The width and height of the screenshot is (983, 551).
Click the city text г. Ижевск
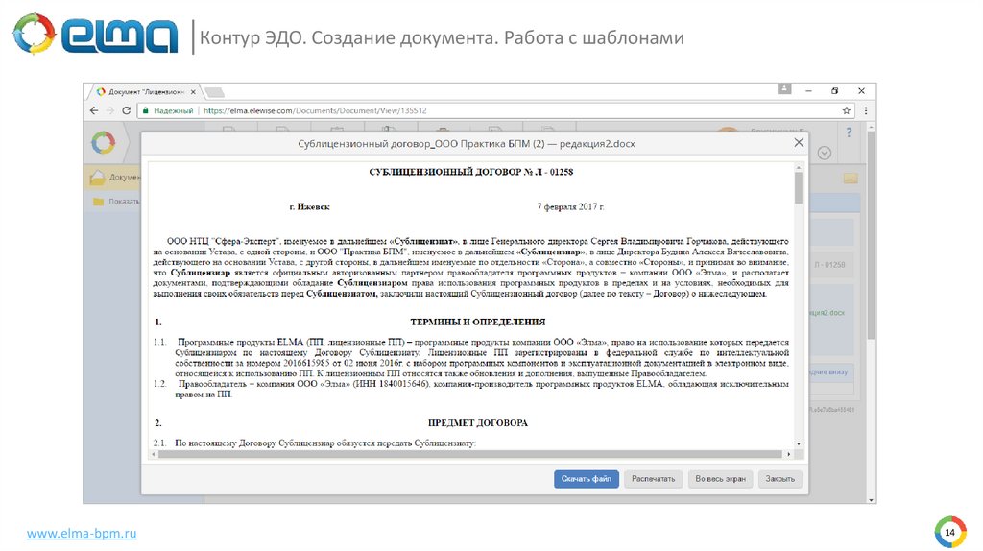pyautogui.click(x=310, y=206)
